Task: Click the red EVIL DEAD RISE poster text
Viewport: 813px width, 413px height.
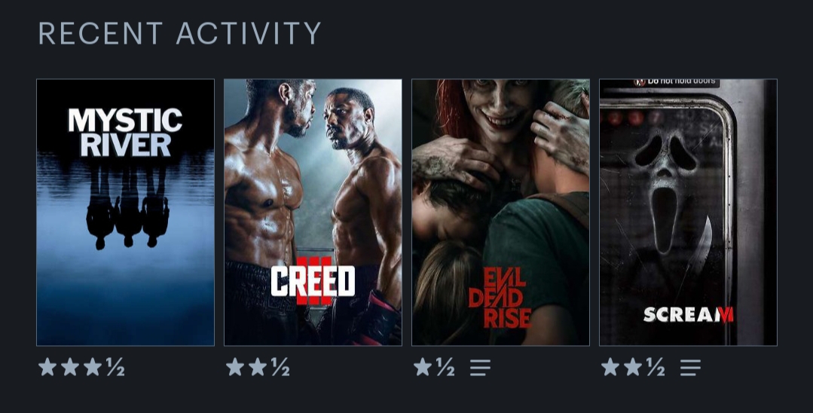Action: pyautogui.click(x=500, y=297)
